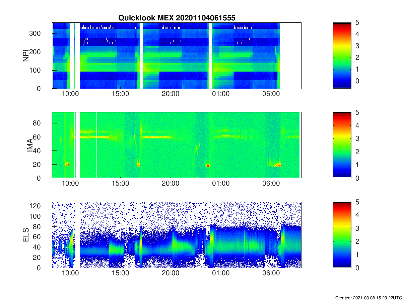Select the IMA y-axis label
The width and height of the screenshot is (402, 301).
(30, 145)
